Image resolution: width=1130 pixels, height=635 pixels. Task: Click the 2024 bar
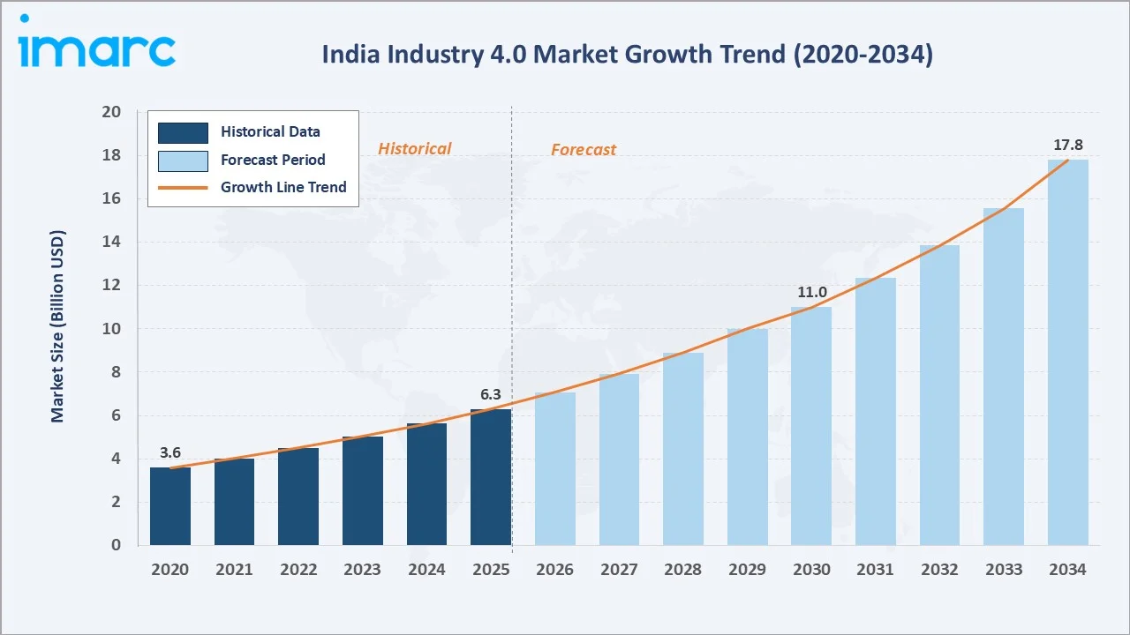tap(426, 484)
